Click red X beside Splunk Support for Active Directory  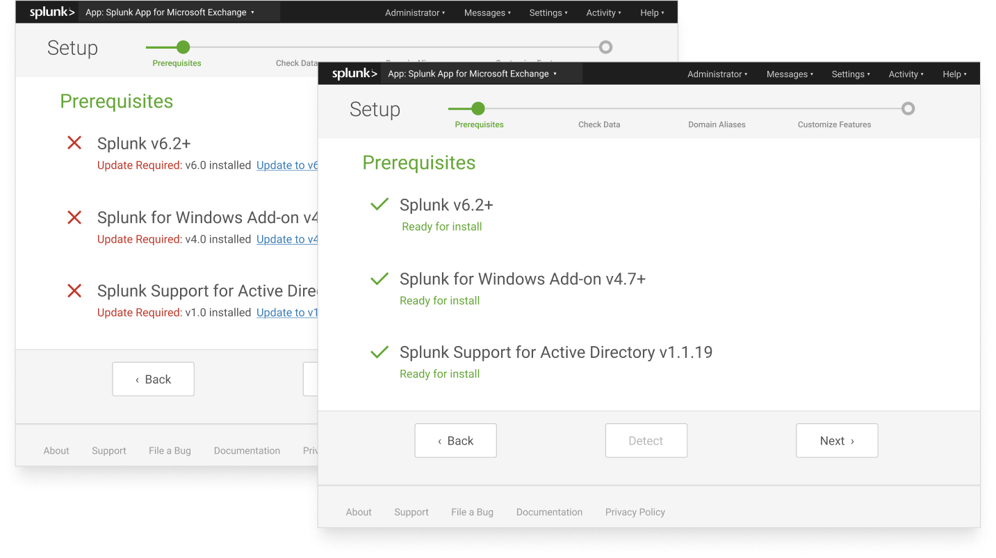coord(74,291)
